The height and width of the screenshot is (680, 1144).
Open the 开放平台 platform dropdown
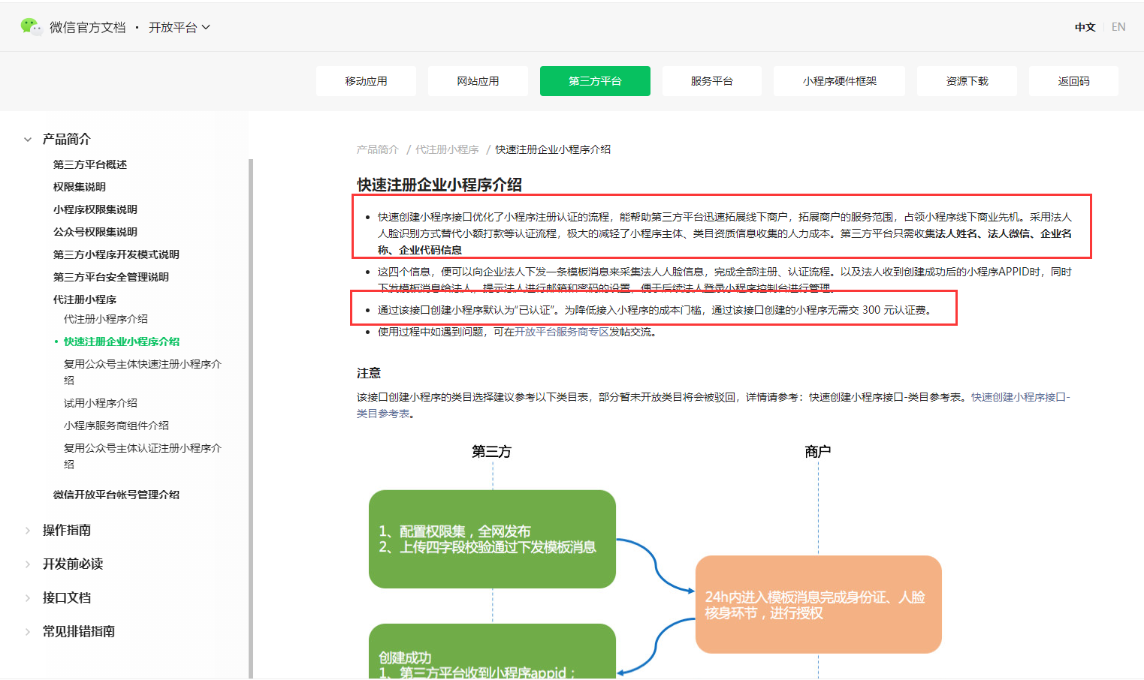(180, 27)
